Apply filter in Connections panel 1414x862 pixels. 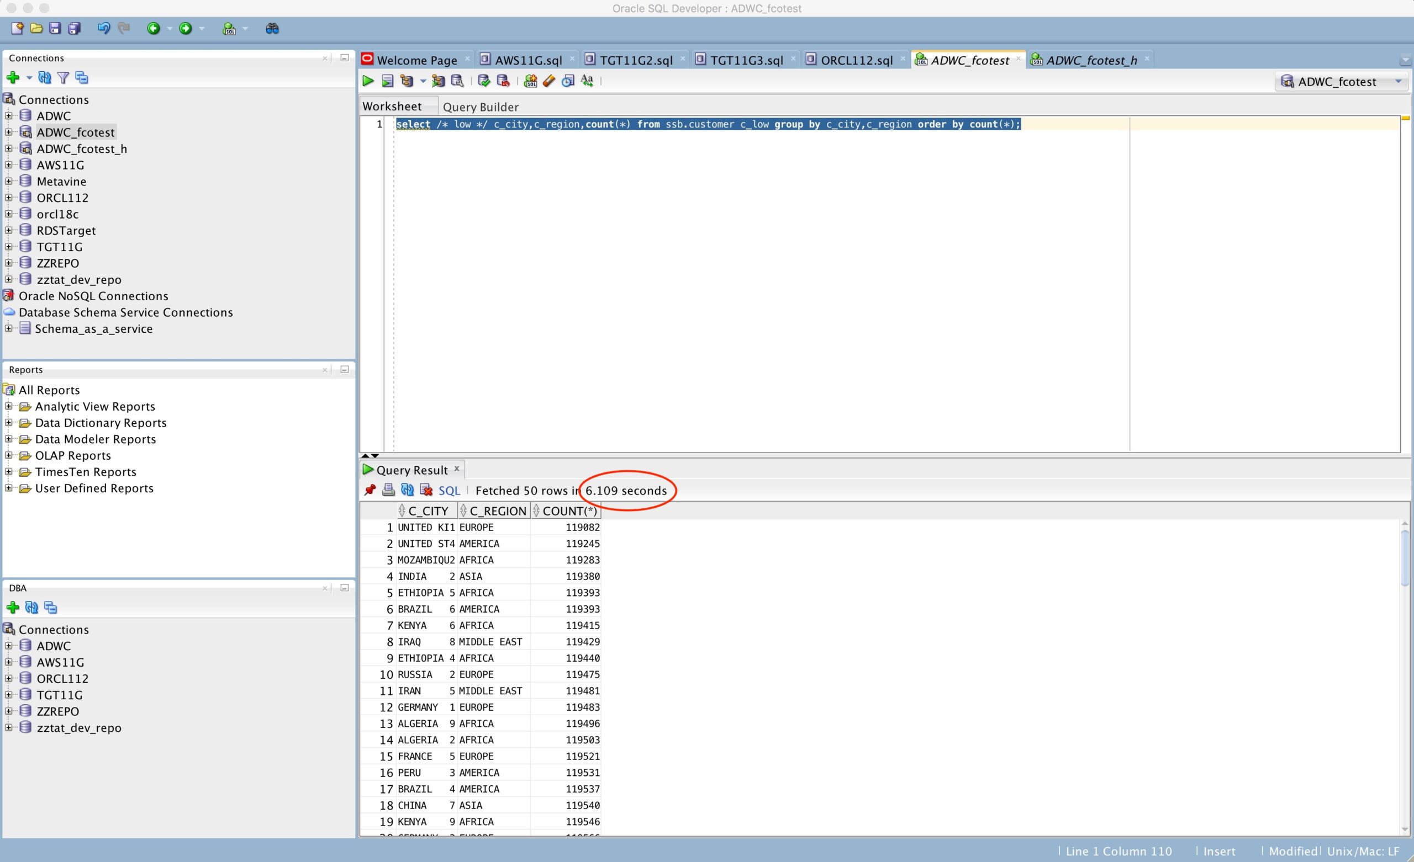[x=63, y=77]
